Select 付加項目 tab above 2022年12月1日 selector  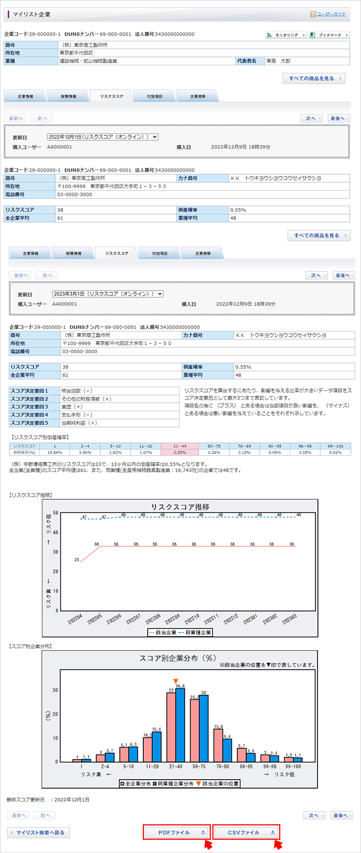[x=154, y=96]
